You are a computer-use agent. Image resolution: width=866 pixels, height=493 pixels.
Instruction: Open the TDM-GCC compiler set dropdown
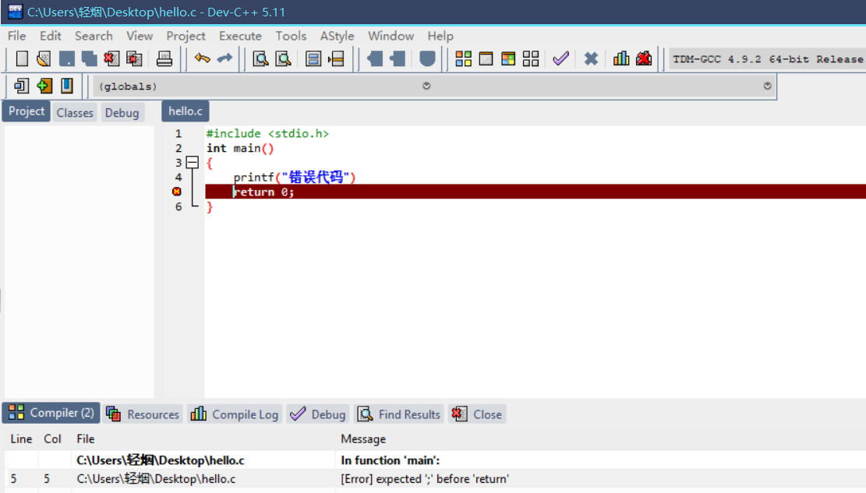tap(766, 59)
